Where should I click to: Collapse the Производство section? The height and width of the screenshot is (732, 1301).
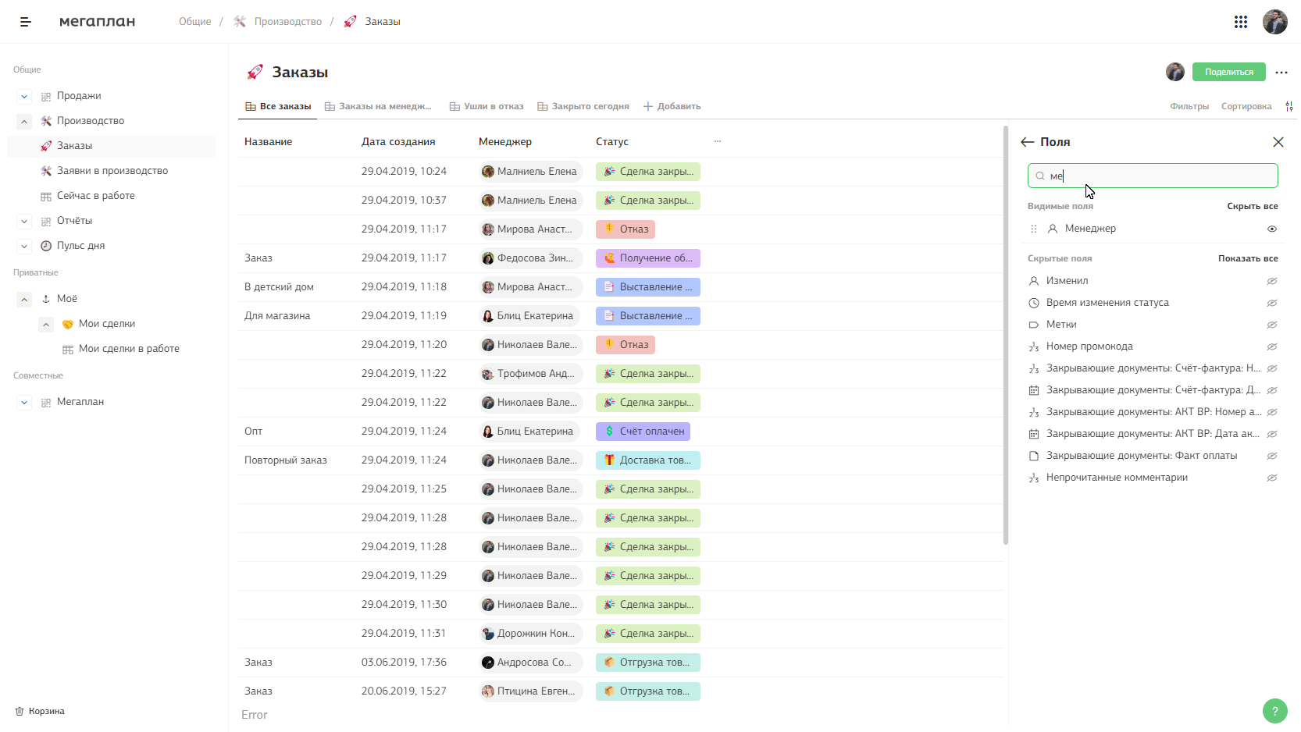pyautogui.click(x=24, y=122)
